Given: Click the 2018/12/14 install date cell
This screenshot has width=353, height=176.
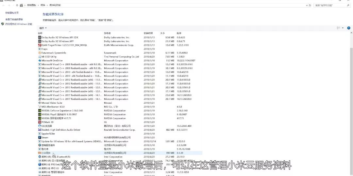Looking at the screenshot, I should [x=150, y=141].
